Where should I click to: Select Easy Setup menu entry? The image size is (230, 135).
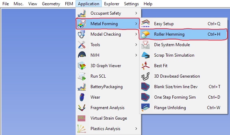[x=184, y=24]
